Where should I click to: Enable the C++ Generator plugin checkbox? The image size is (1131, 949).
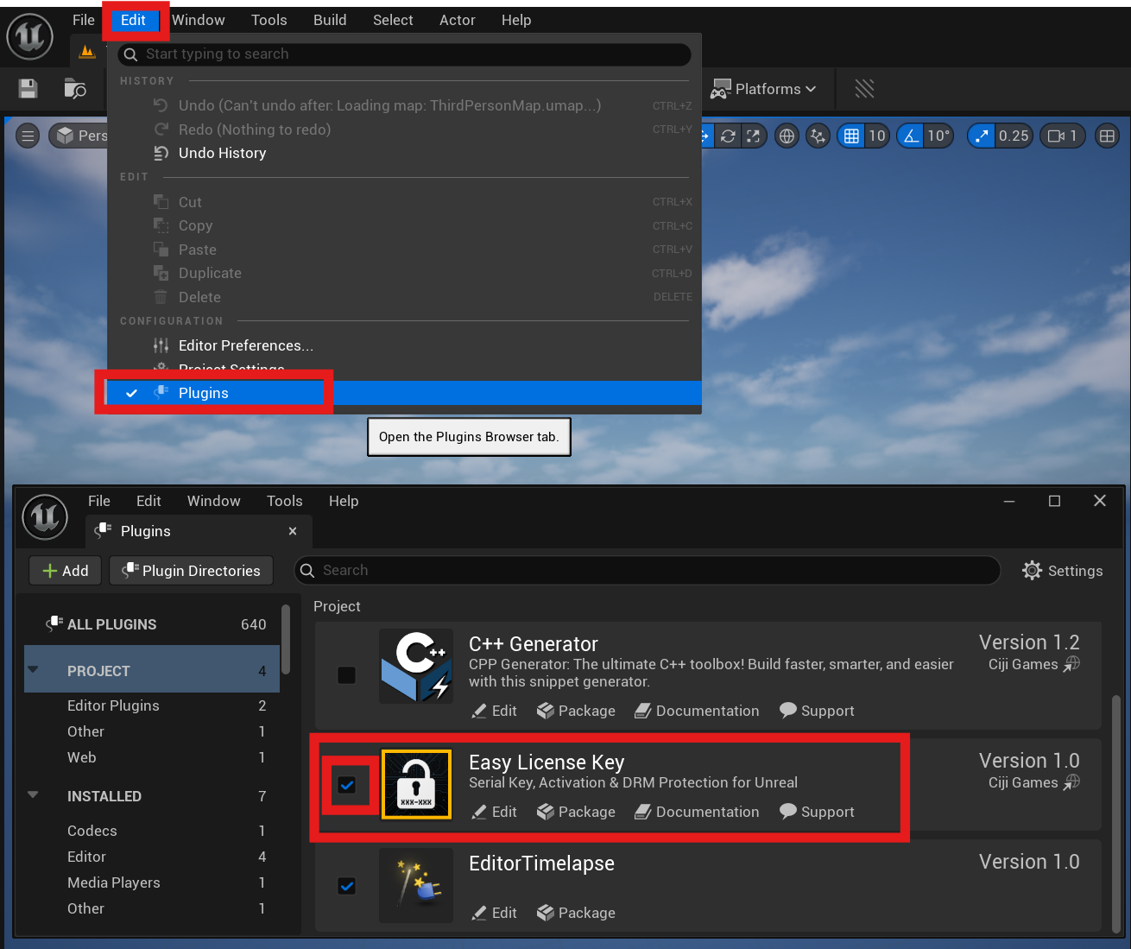click(346, 674)
